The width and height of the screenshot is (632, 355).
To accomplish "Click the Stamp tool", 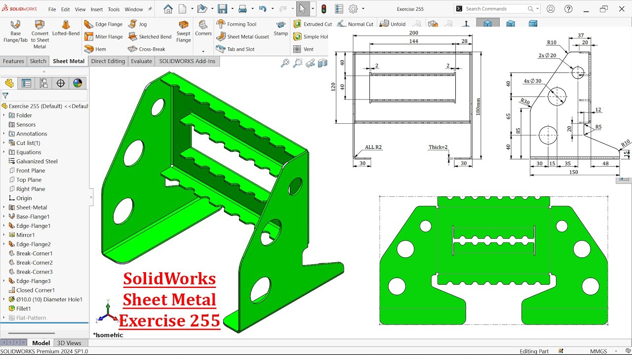I will 281,29.
